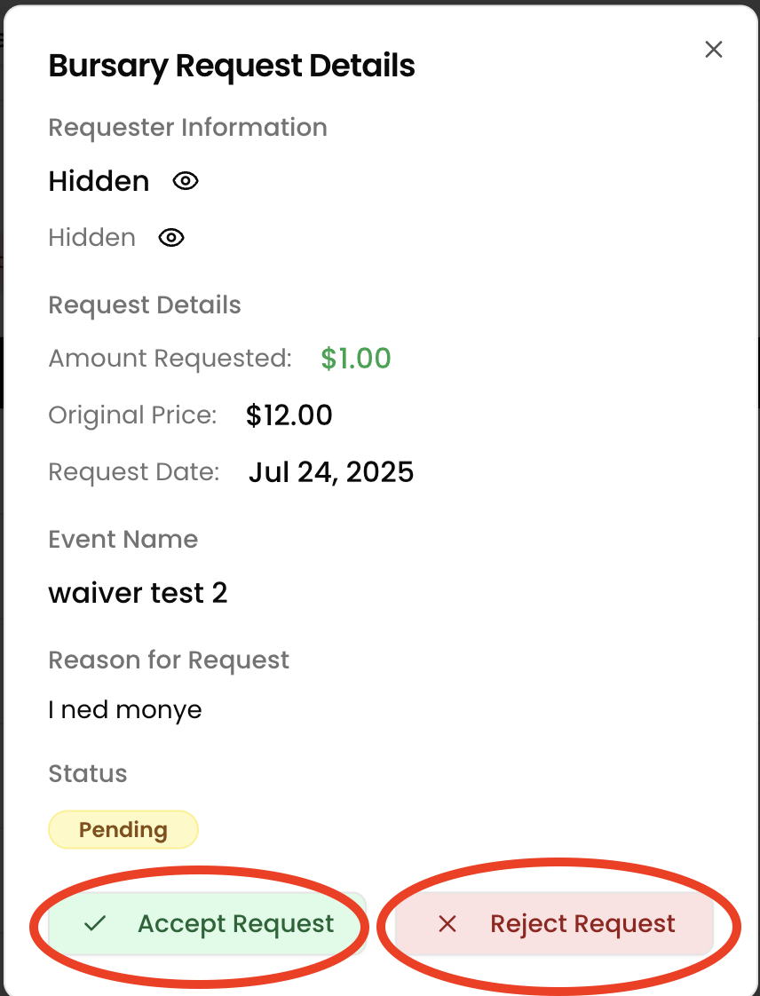Click the Reason for Request label
Image resolution: width=760 pixels, height=996 pixels.
click(169, 660)
